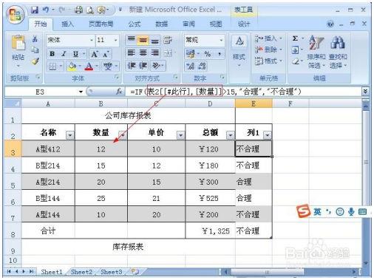
Task: Click the percent style icon
Action: point(208,54)
